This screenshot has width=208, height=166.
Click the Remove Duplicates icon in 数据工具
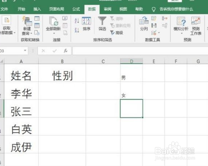click(x=154, y=25)
